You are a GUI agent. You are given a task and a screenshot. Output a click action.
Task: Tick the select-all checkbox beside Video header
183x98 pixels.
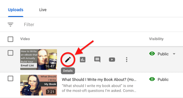click(x=10, y=39)
